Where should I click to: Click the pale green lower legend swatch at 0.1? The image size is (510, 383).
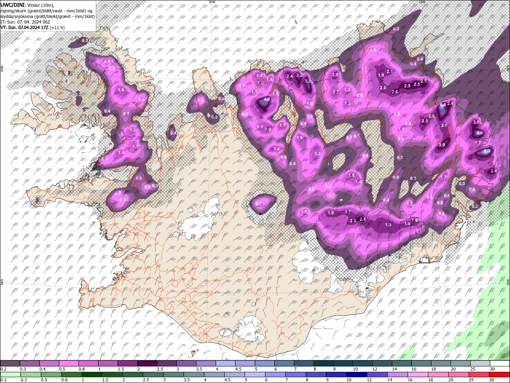(10, 375)
